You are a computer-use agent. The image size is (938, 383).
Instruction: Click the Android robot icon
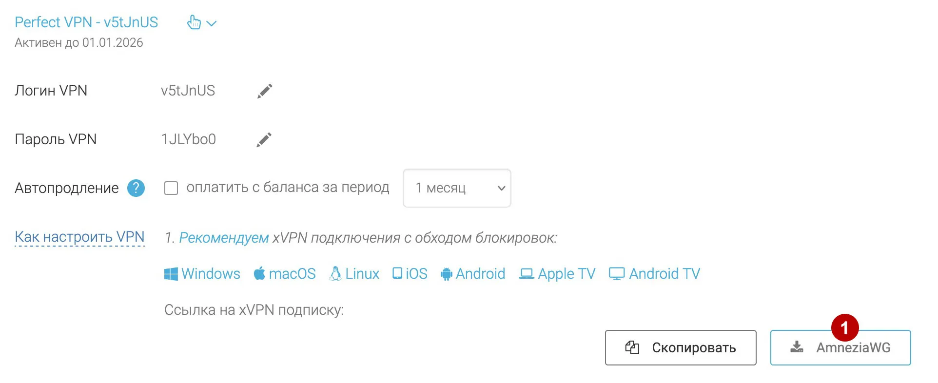[x=446, y=274]
